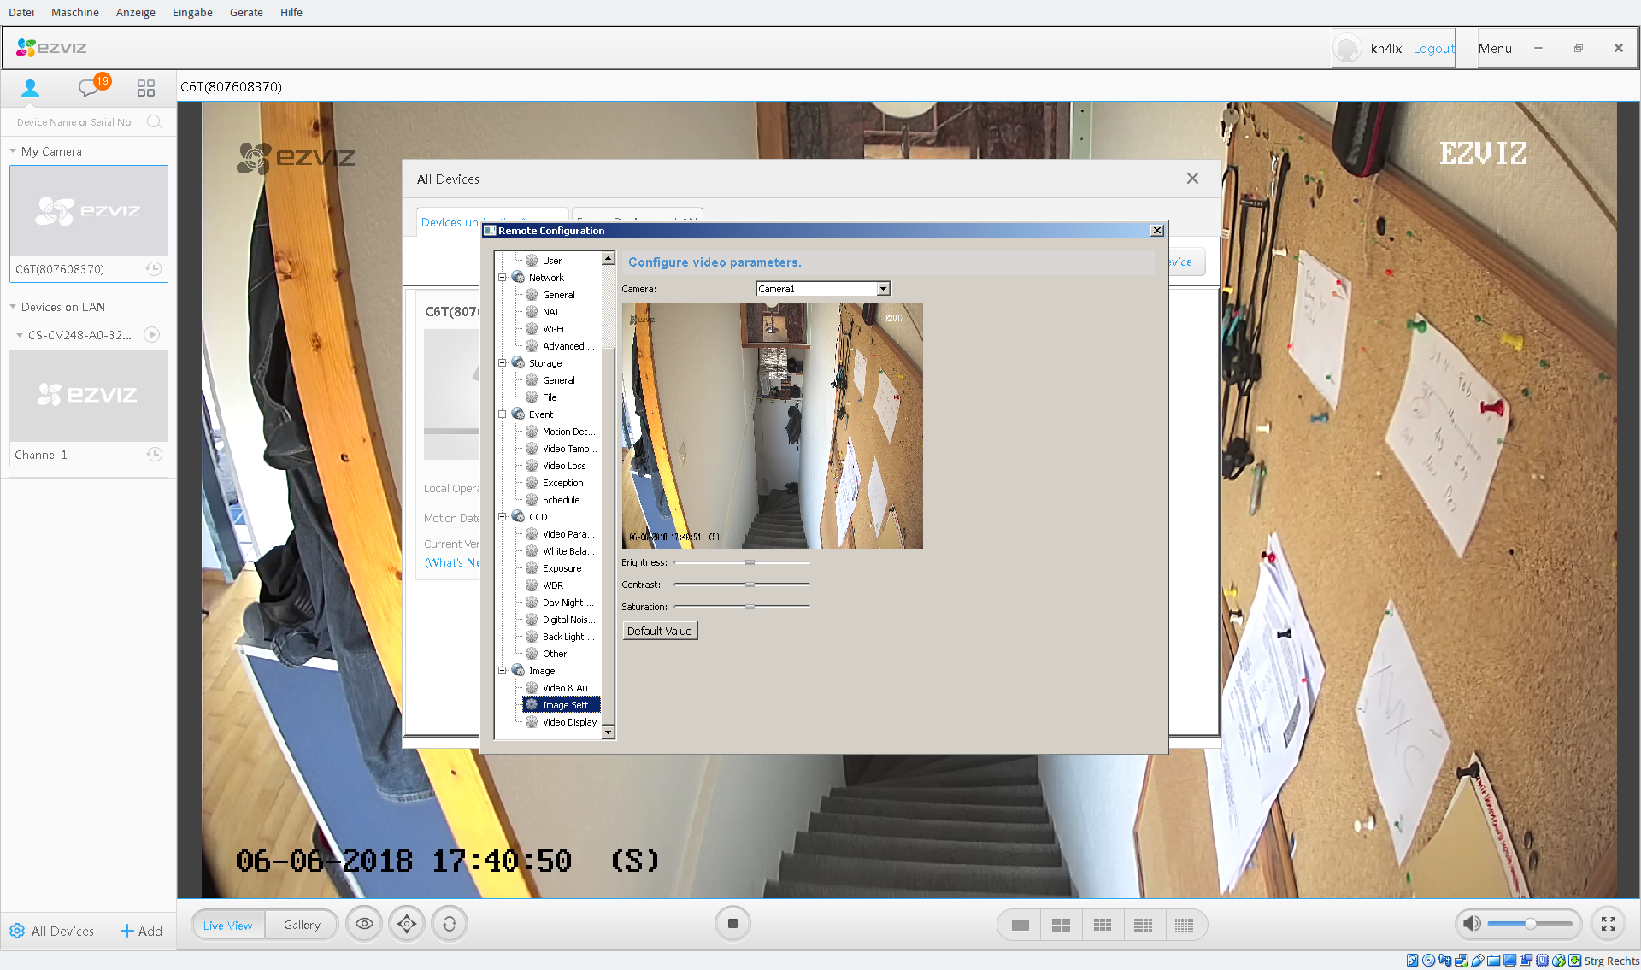The image size is (1641, 970).
Task: Click the grid apps icon in sidebar
Action: coord(146,87)
